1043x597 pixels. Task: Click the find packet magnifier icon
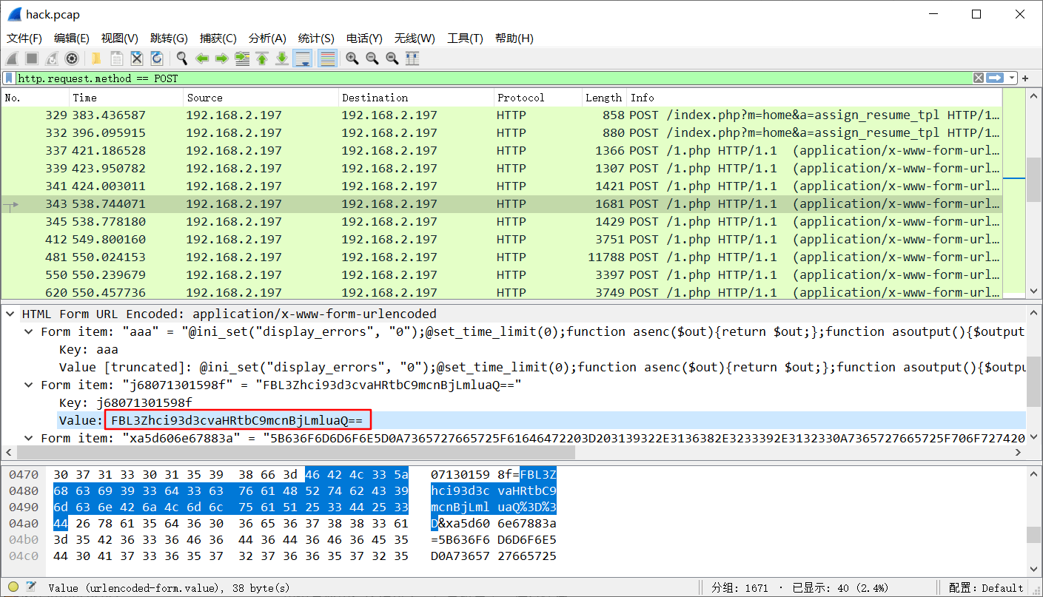[x=181, y=58]
